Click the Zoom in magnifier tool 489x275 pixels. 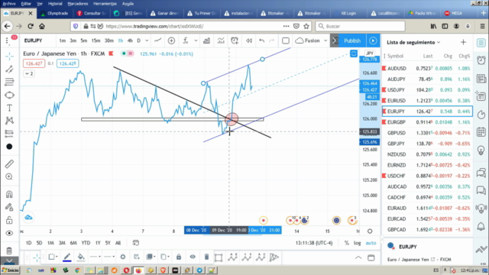click(x=9, y=176)
